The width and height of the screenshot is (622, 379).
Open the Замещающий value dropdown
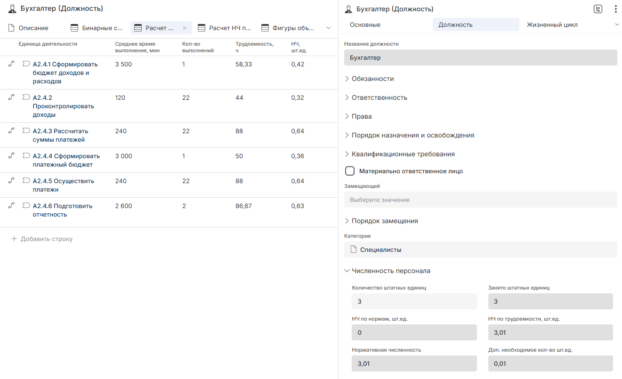point(480,200)
